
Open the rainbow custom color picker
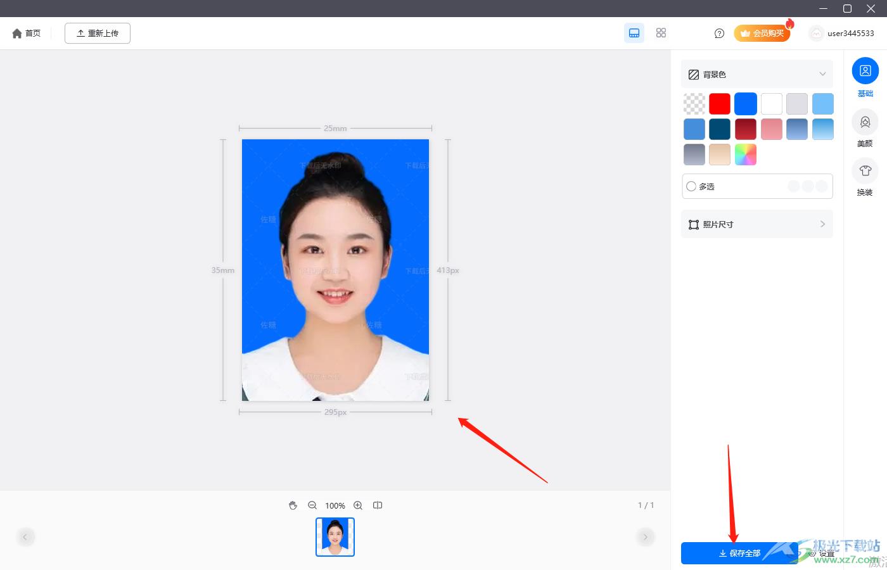[x=746, y=155]
